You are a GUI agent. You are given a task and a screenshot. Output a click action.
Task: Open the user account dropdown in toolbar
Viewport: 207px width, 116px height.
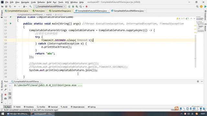[x=25, y=6]
